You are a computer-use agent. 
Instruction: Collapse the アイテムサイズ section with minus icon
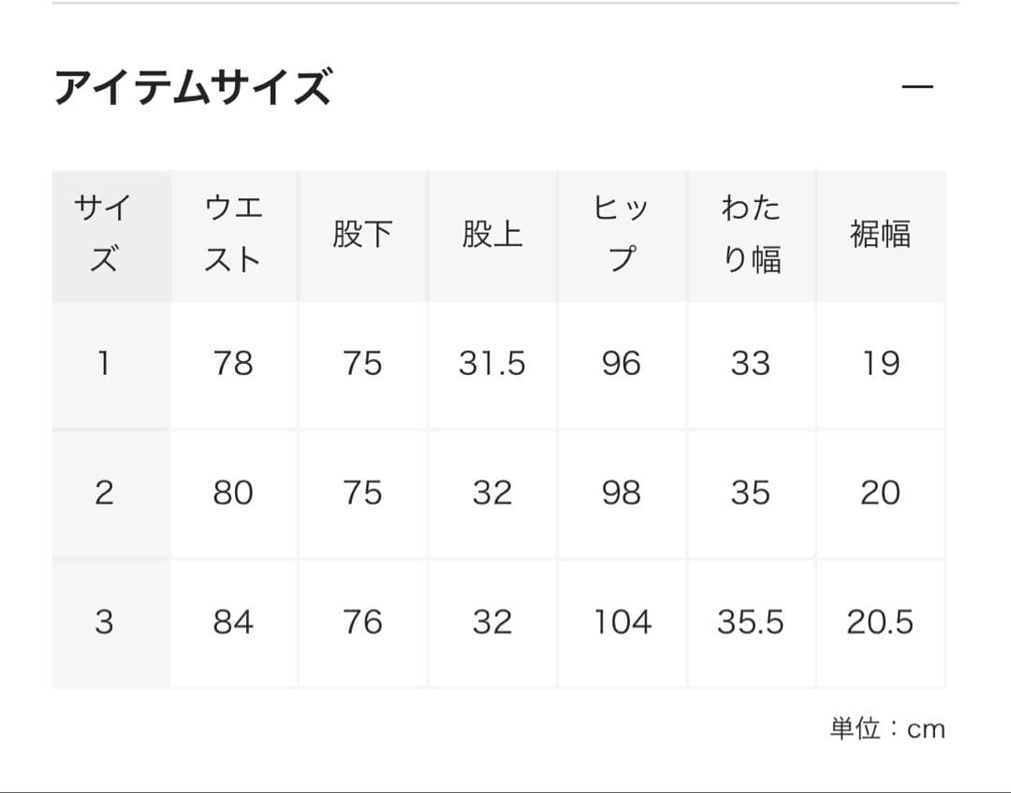(917, 88)
